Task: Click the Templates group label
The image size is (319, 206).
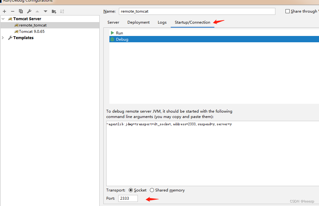Action: click(23, 38)
